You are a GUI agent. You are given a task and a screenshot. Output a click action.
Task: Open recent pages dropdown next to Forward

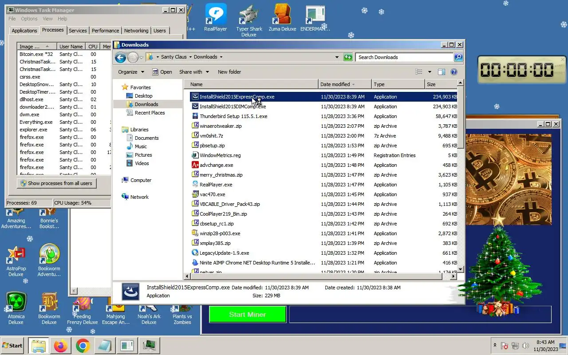(141, 57)
